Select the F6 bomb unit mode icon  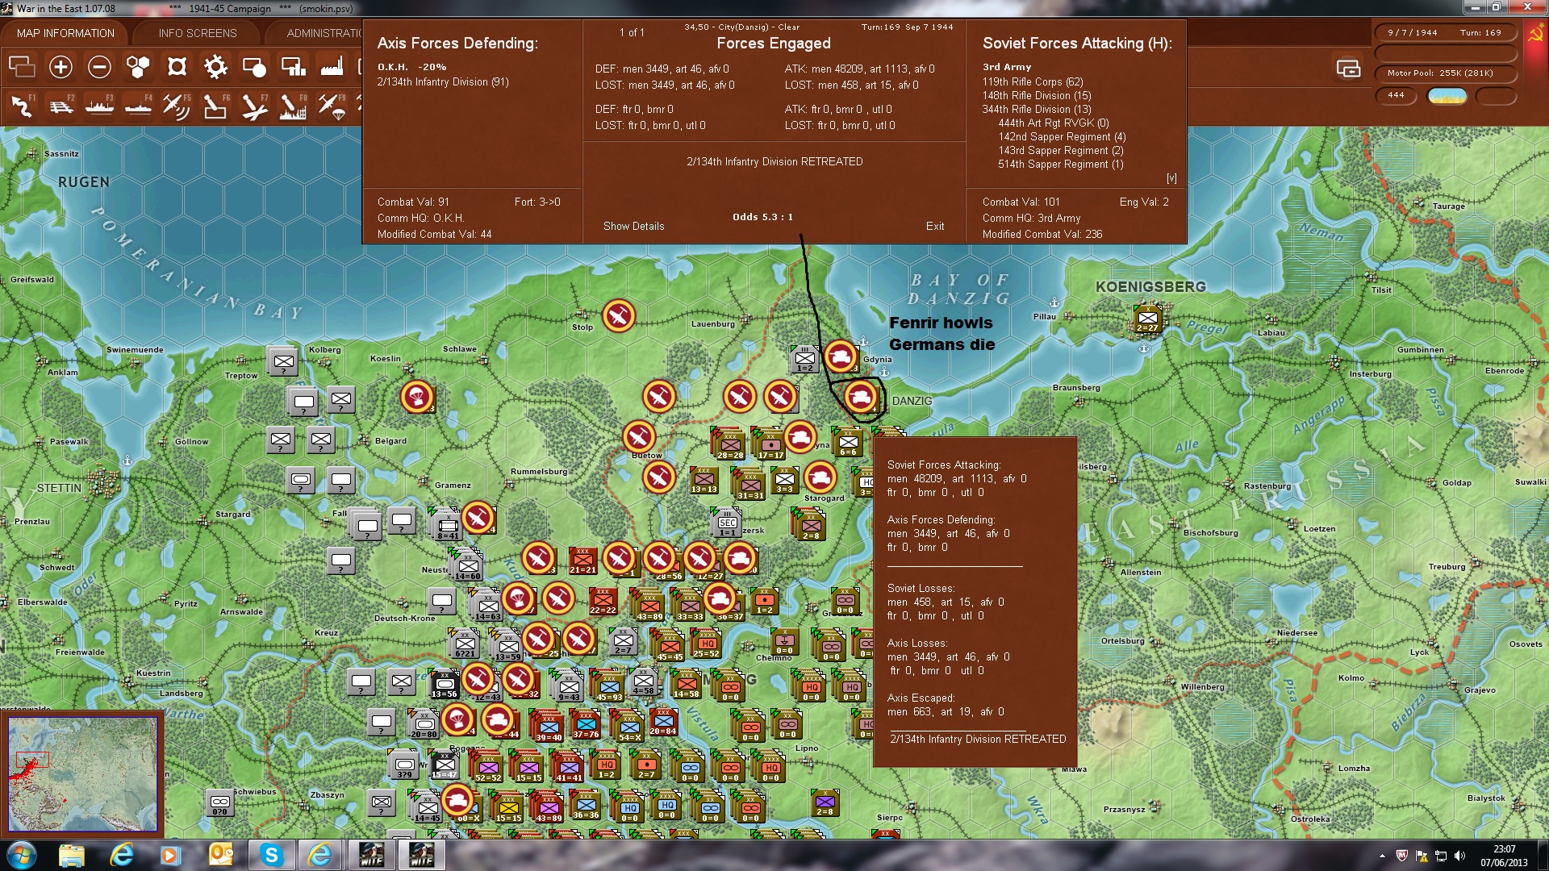click(x=215, y=106)
